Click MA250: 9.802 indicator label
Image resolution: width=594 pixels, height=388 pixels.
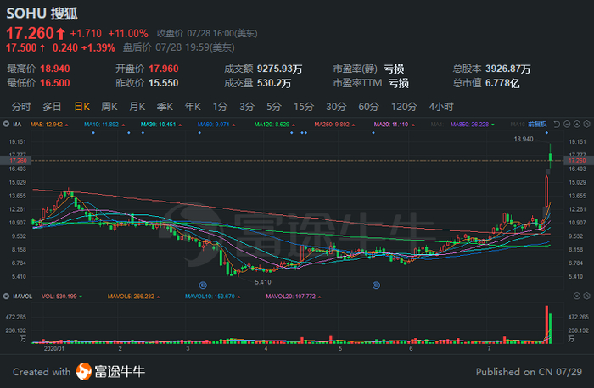click(332, 124)
